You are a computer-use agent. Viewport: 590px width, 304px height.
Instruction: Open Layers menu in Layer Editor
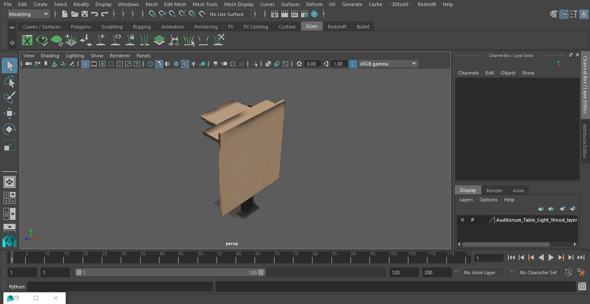(466, 200)
